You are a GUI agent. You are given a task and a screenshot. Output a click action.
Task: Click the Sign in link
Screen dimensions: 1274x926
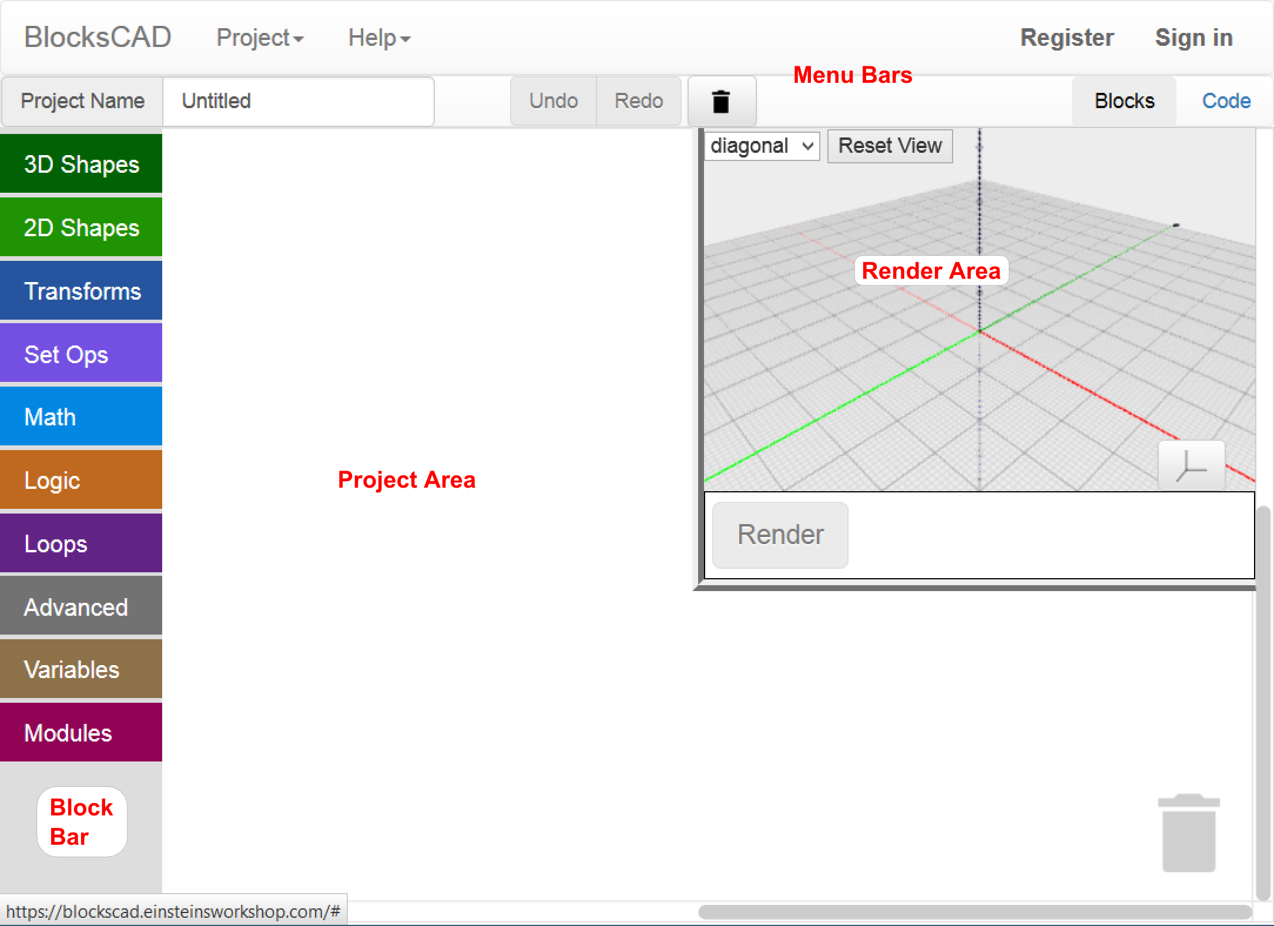click(1194, 38)
